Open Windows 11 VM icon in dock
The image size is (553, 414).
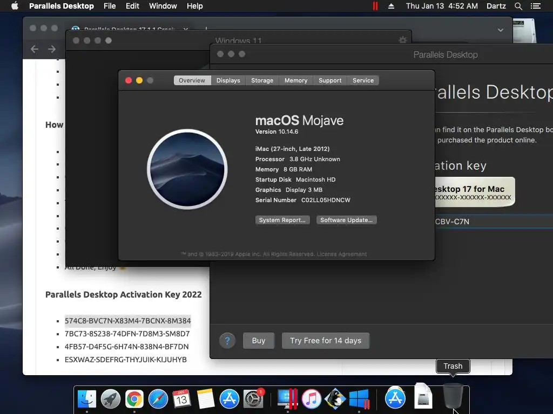tap(359, 399)
